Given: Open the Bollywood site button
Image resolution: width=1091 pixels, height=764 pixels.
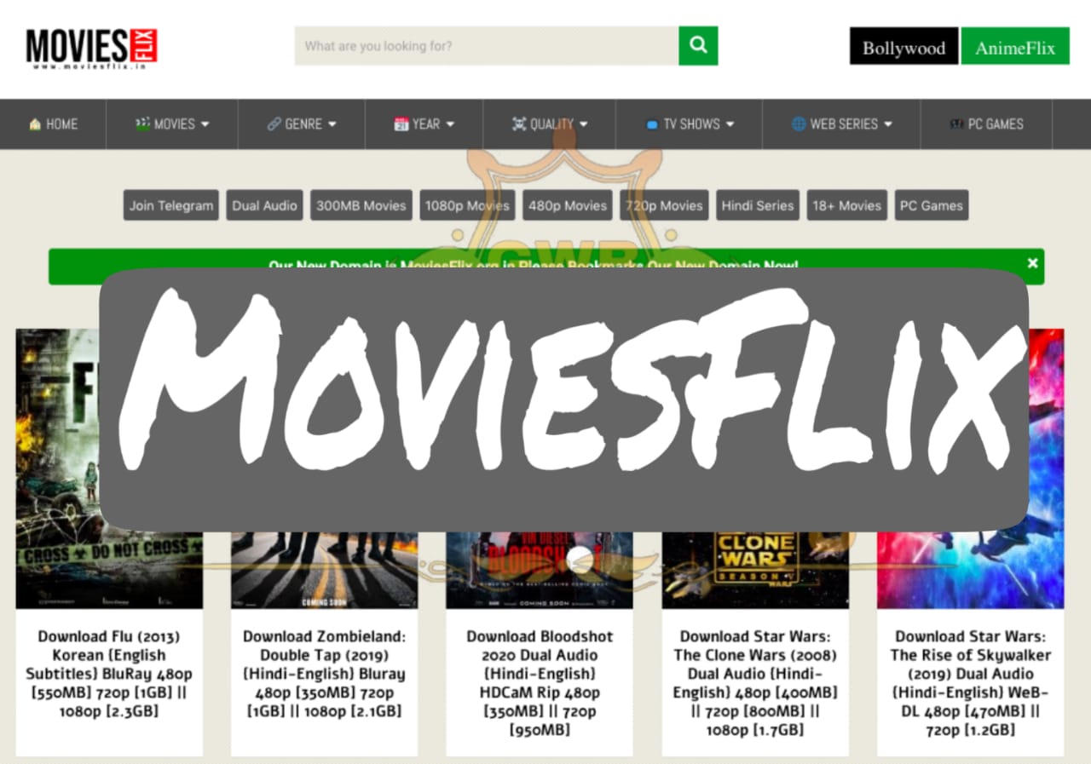Looking at the screenshot, I should [x=903, y=47].
